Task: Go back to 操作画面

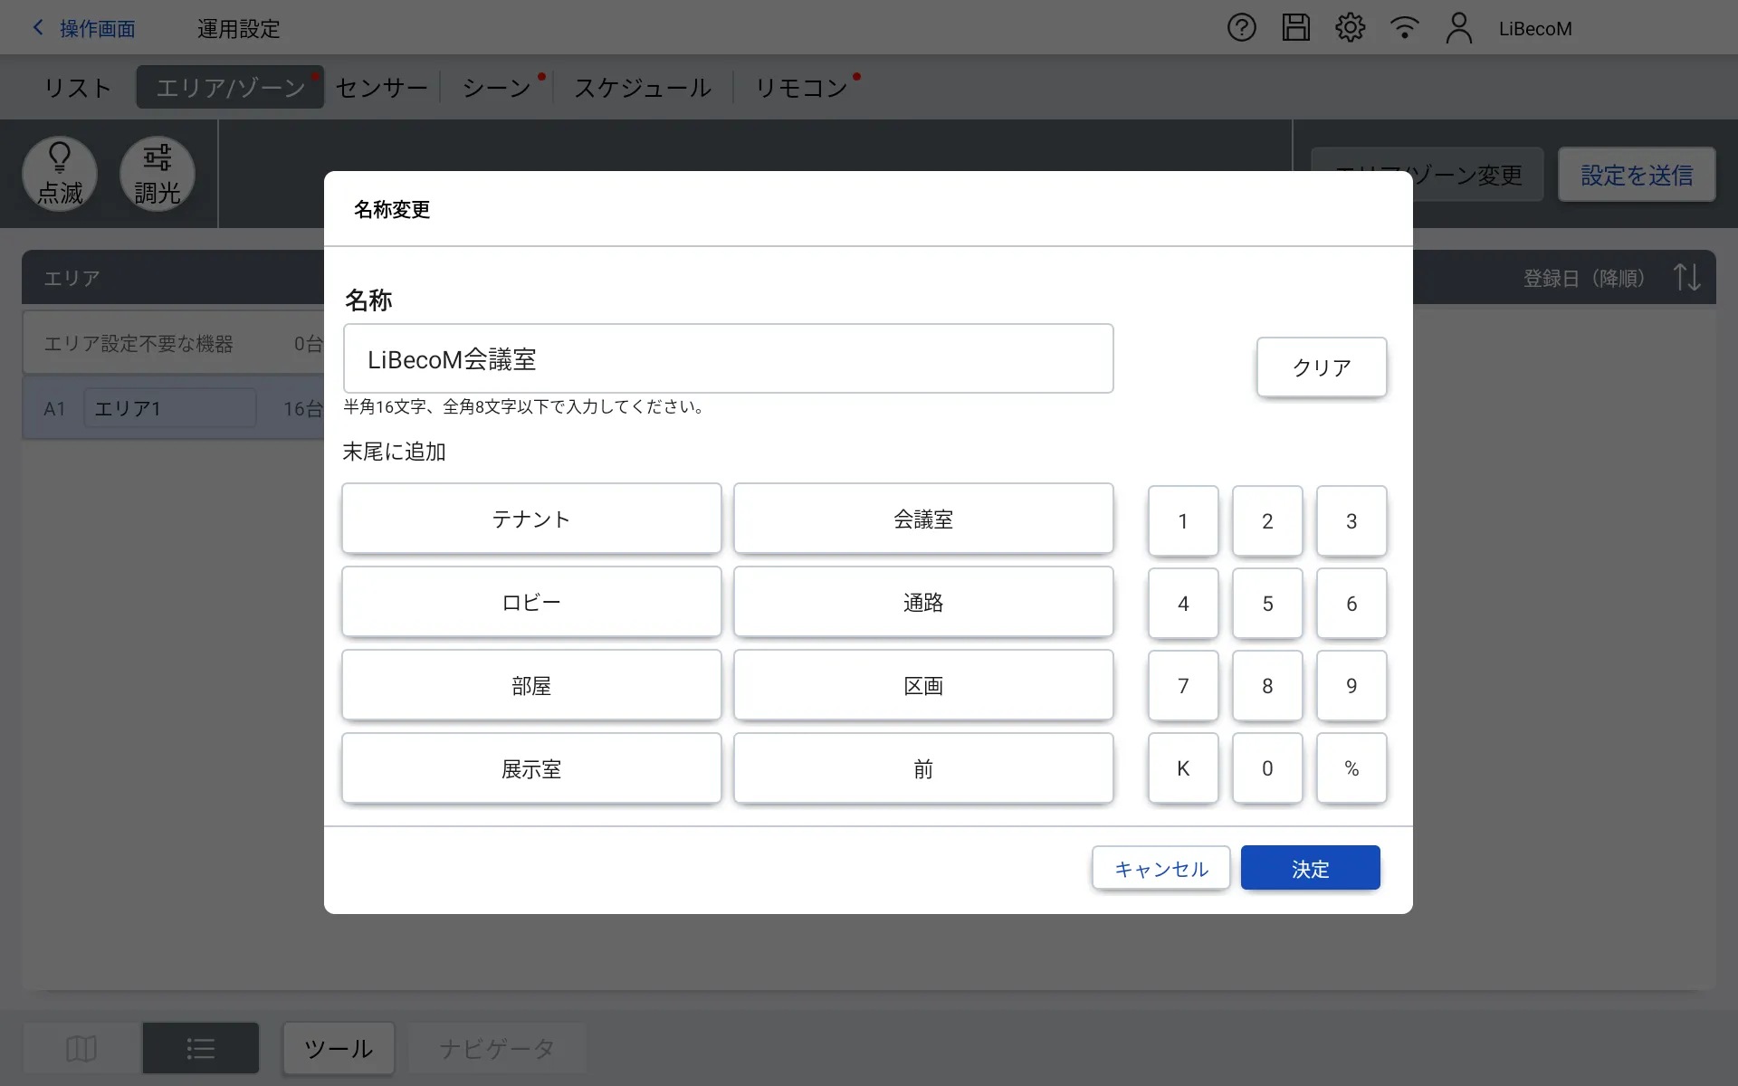Action: [84, 29]
